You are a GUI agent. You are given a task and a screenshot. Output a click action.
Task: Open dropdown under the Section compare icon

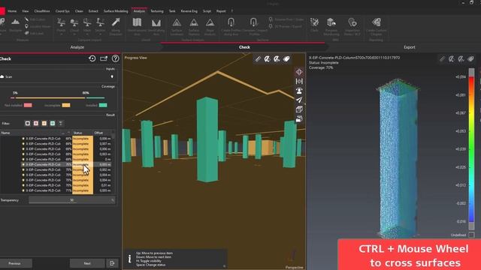100,34
